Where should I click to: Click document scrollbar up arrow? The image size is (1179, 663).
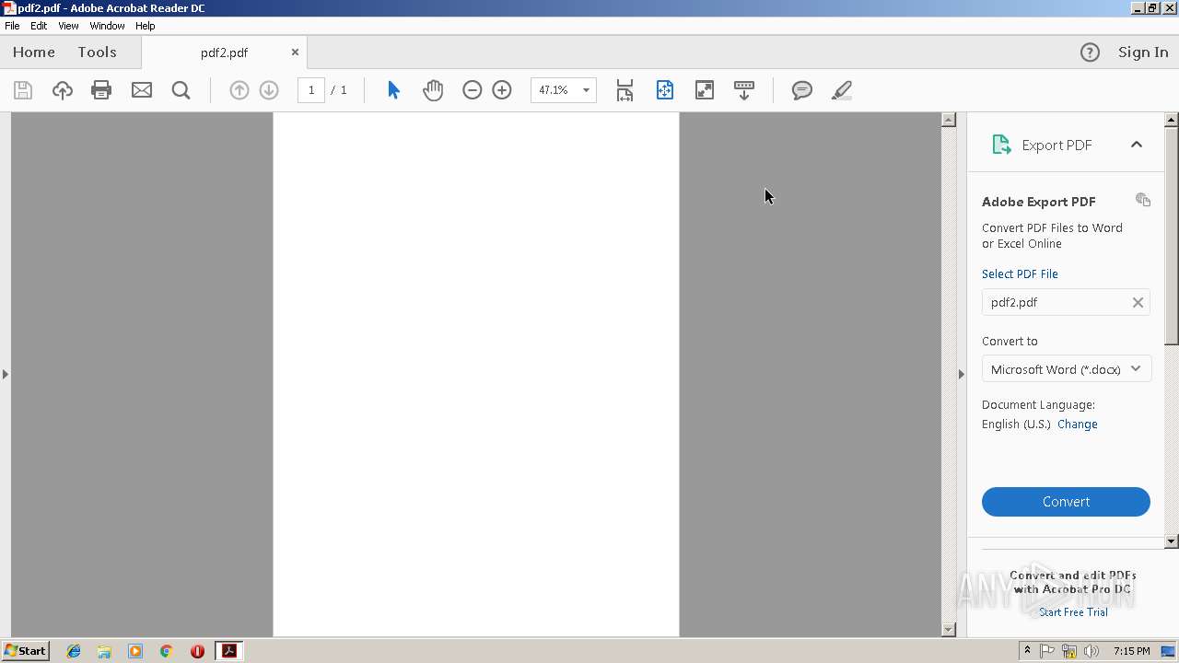949,120
